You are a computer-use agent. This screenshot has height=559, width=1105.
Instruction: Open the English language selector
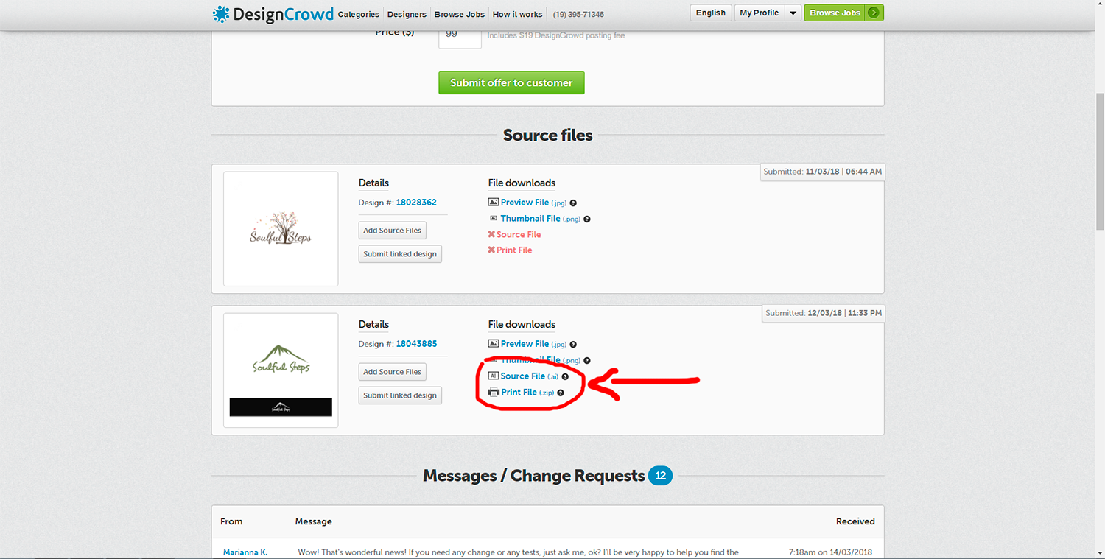coord(711,13)
